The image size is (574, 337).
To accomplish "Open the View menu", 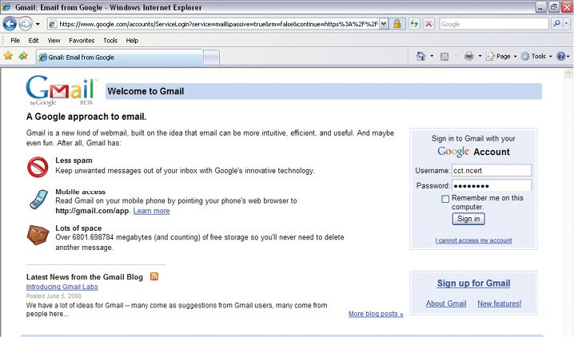I will pyautogui.click(x=54, y=41).
